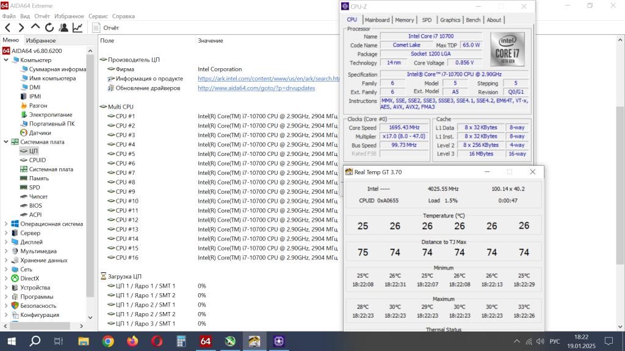Open Windows taskbar search
625x351 pixels.
click(x=35, y=341)
